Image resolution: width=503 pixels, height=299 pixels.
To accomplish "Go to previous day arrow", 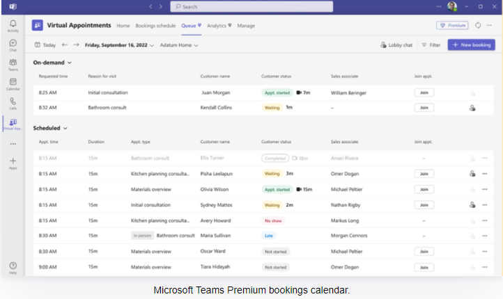I will click(x=65, y=45).
